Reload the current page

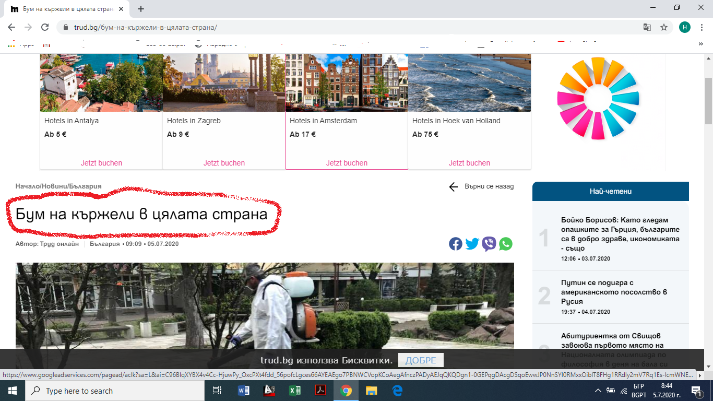45,27
